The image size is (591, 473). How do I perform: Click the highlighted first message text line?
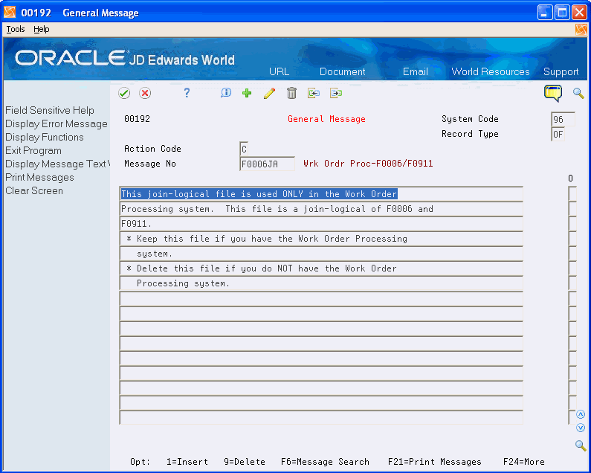321,194
